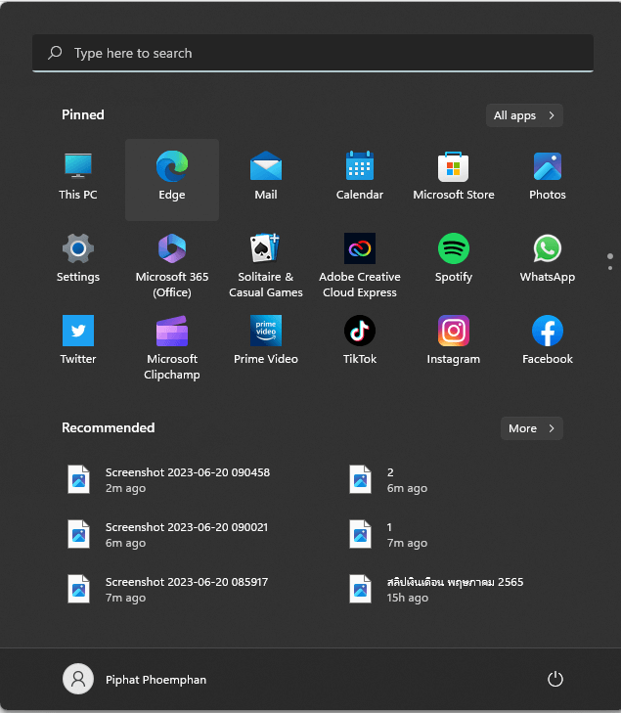The image size is (621, 713).
Task: Open the Edge browser icon
Action: click(172, 167)
